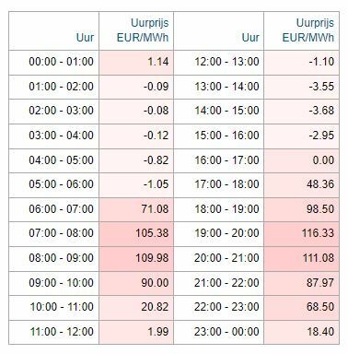The height and width of the screenshot is (354, 348).
Task: Click the right Uur column header
Action: pos(219,31)
